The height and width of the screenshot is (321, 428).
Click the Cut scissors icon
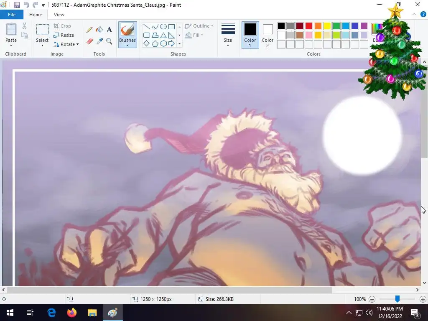click(x=25, y=26)
